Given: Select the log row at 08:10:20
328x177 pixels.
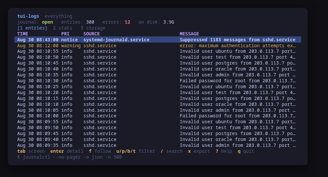Looking at the screenshot, I should (x=158, y=92).
